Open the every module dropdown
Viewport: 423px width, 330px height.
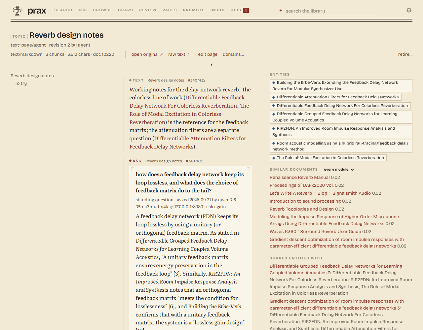[339, 170]
